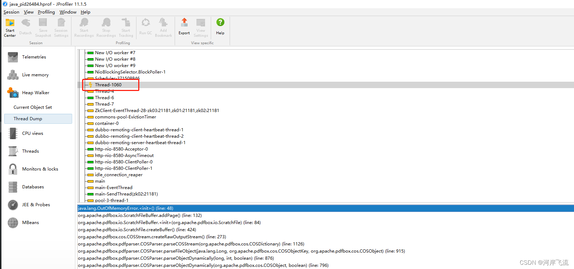Viewport: 574px width, 269px height.
Task: Select ScratchFile.createBuffer() line 424 frame
Action: point(137,230)
